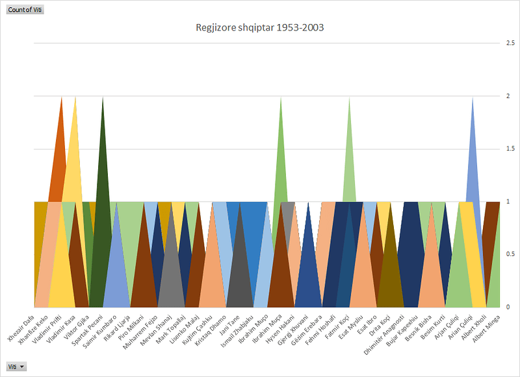Click the Viti axis field button label
This screenshot has height=377, width=520.
click(x=14, y=366)
